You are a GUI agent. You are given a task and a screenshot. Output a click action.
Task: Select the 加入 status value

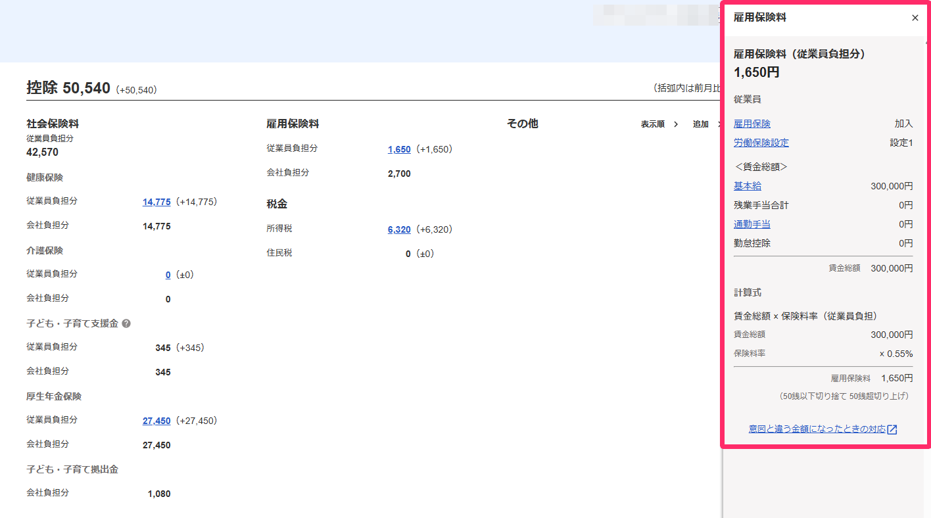coord(903,124)
